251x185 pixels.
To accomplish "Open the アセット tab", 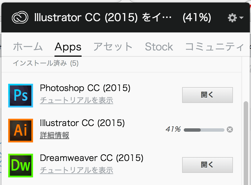I will tap(113, 47).
